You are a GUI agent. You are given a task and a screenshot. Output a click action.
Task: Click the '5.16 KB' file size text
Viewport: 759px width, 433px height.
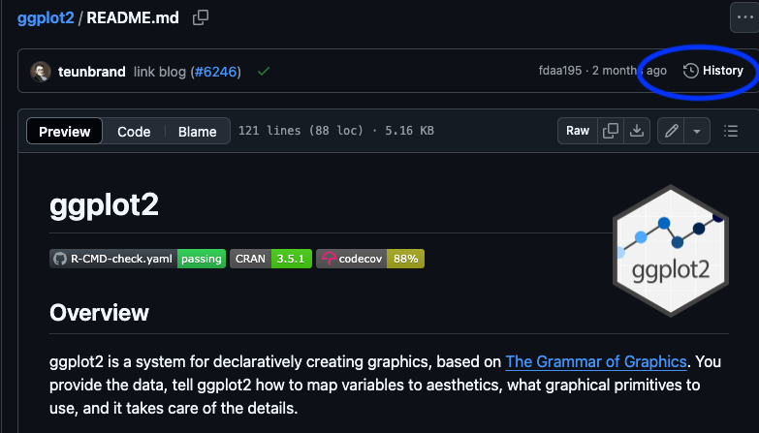(x=409, y=131)
